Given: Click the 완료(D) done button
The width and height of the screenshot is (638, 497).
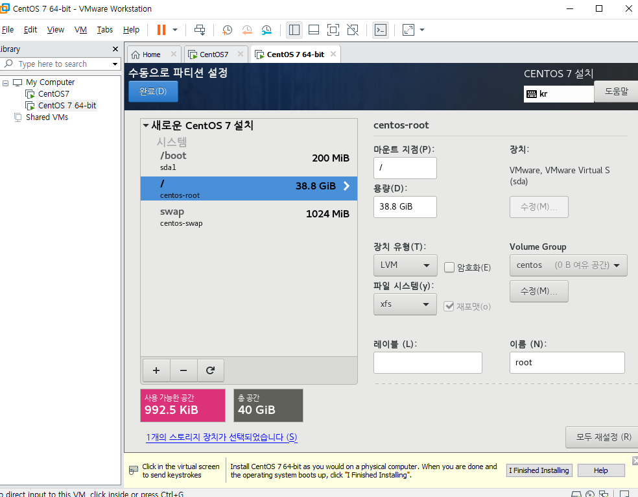Looking at the screenshot, I should 153,91.
